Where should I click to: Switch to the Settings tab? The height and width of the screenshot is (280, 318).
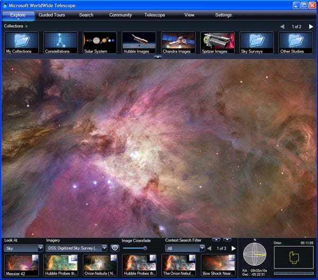(x=223, y=15)
